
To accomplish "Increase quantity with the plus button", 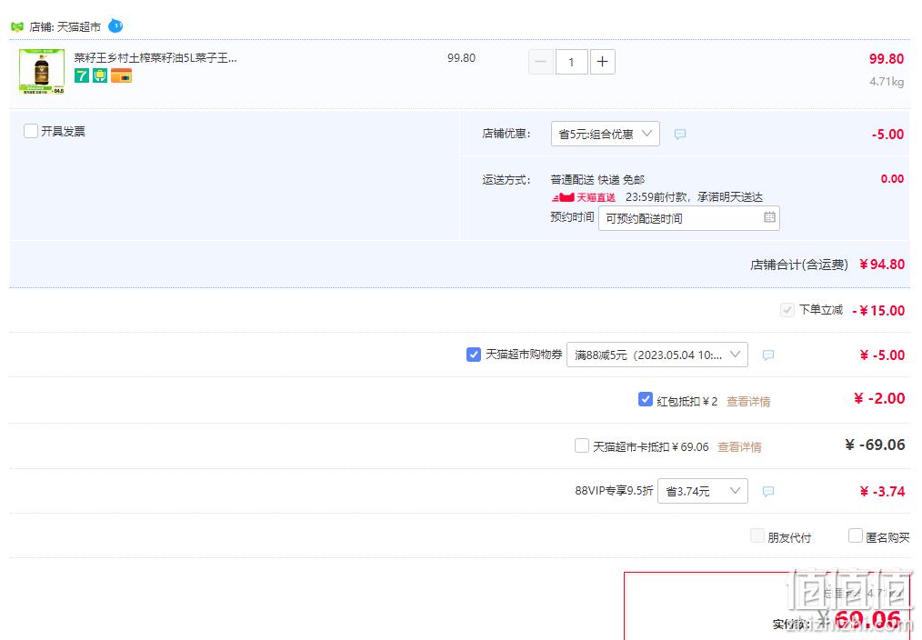I will (602, 62).
